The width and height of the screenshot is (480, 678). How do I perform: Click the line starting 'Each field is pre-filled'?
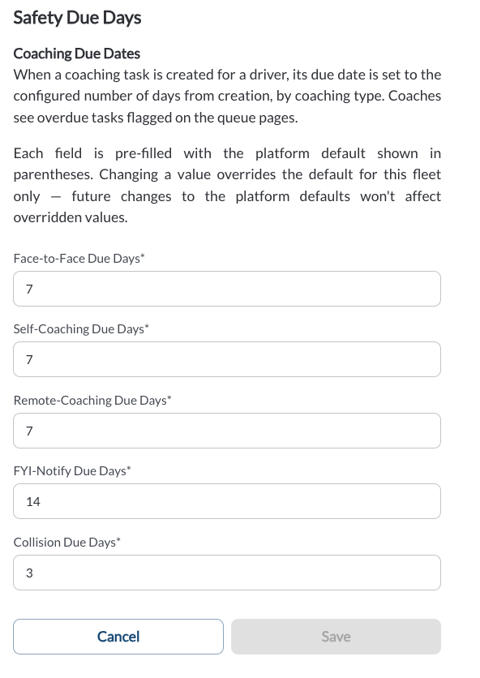click(x=227, y=153)
